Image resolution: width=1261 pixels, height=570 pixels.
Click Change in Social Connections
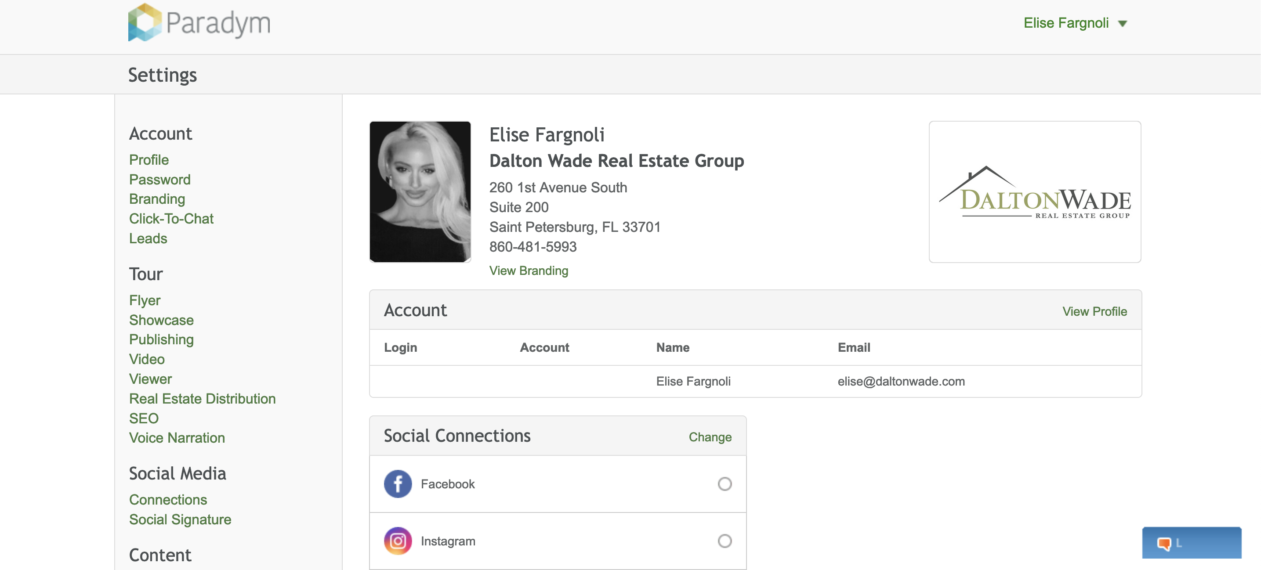[710, 437]
